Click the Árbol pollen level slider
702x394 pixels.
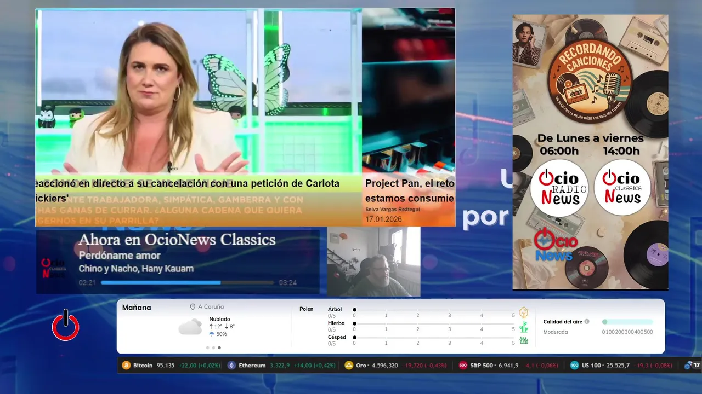tap(434, 310)
